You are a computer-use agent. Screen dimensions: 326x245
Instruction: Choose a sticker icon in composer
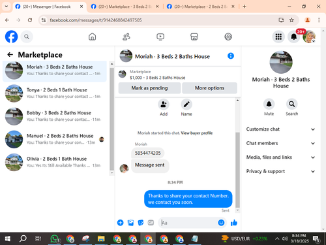click(141, 223)
